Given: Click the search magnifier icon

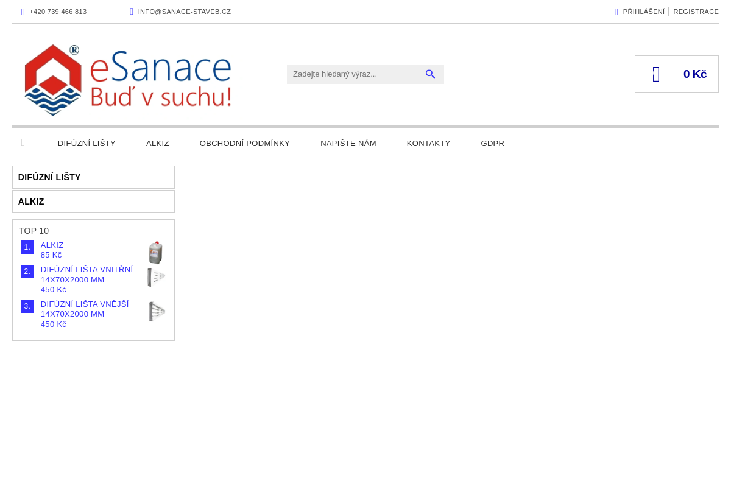Looking at the screenshot, I should tap(430, 74).
